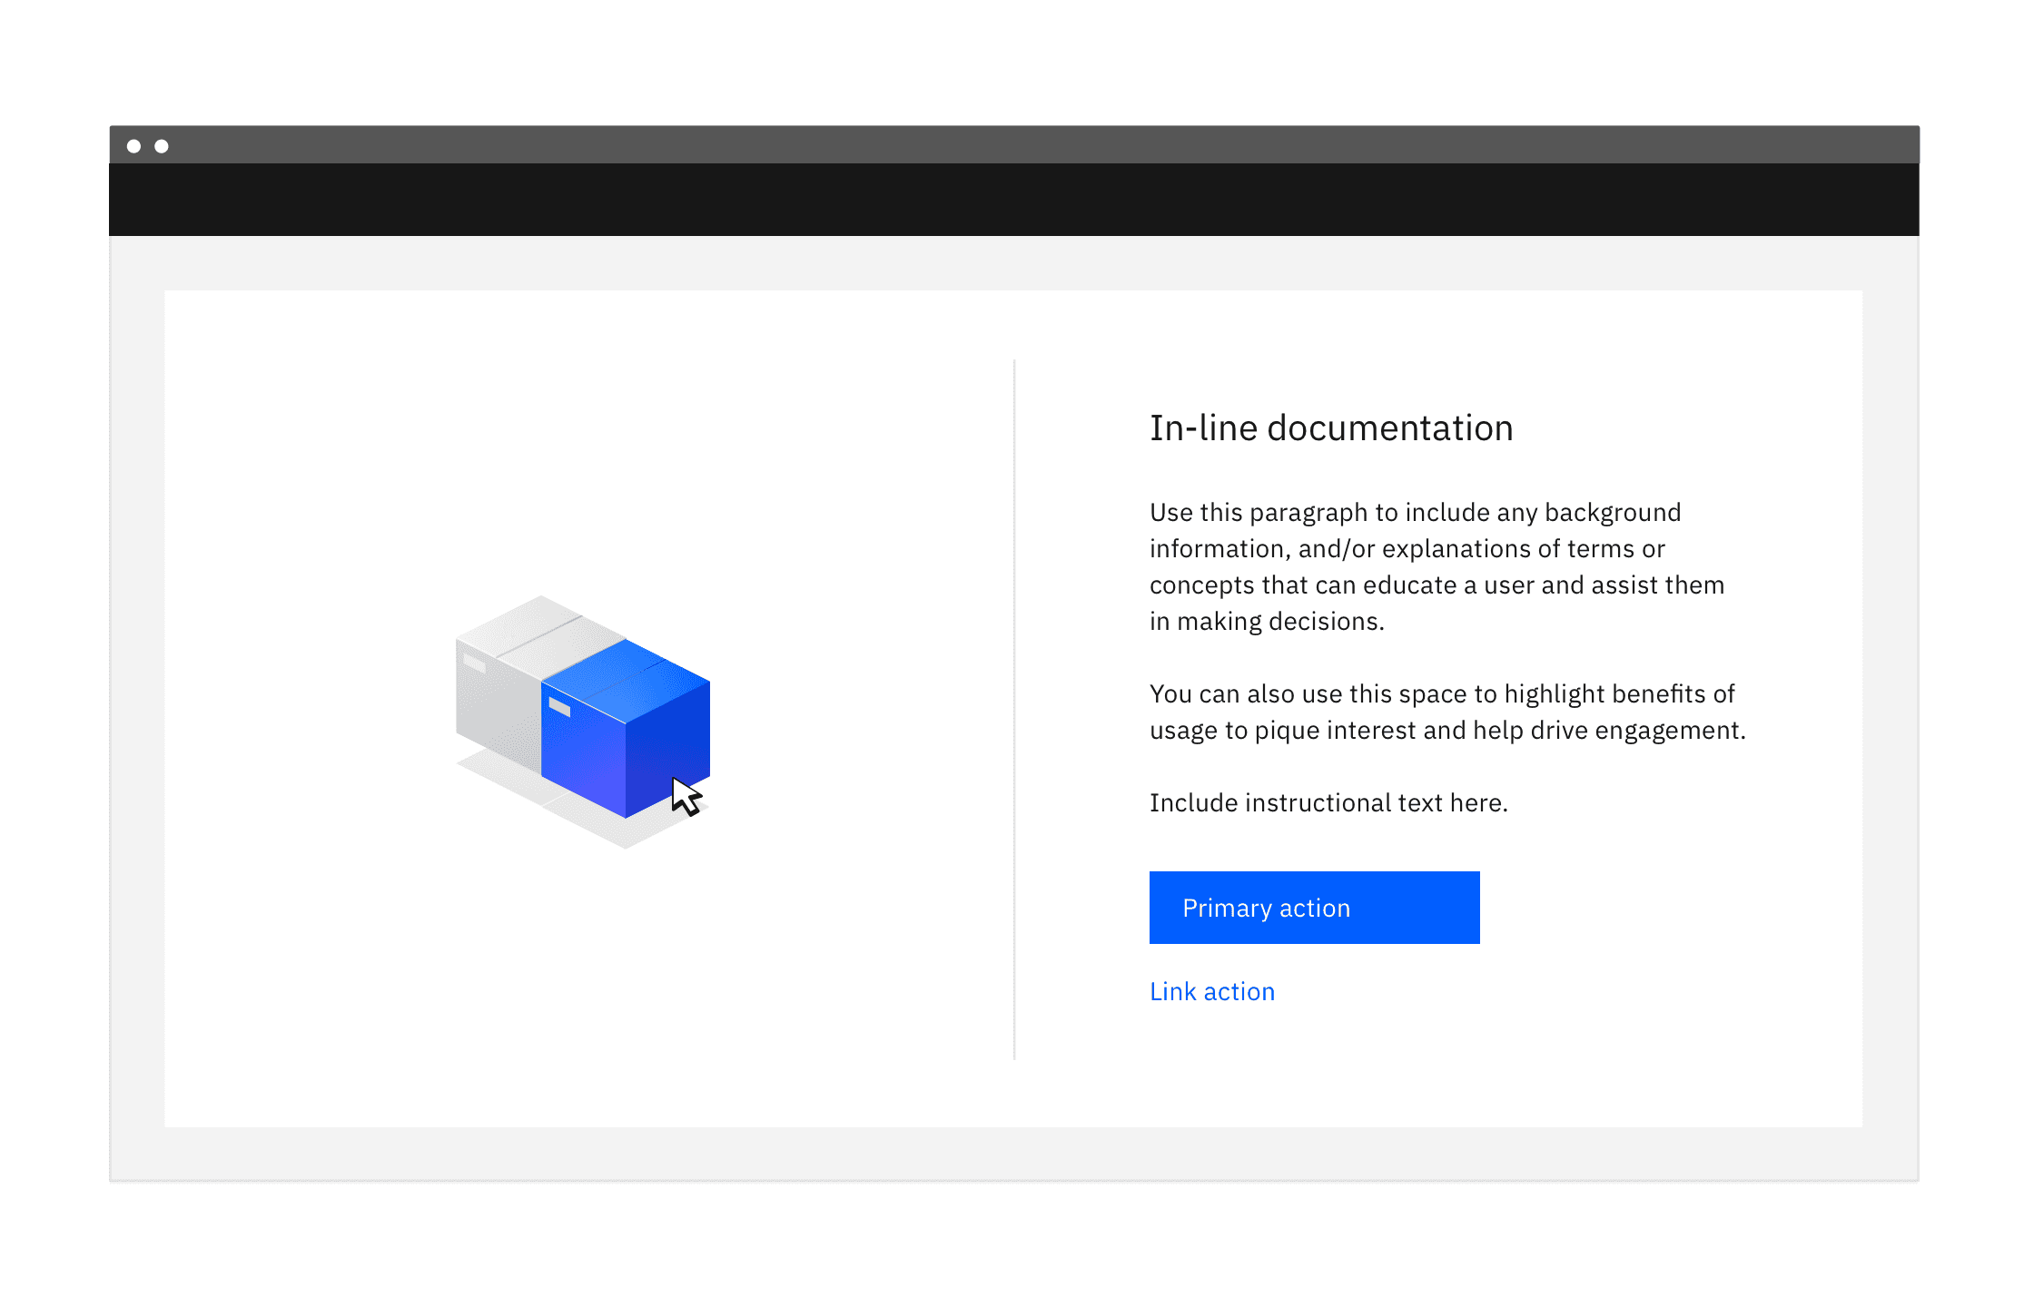
Task: Click the word "engagement" in second paragraph
Action: [x=1669, y=731]
